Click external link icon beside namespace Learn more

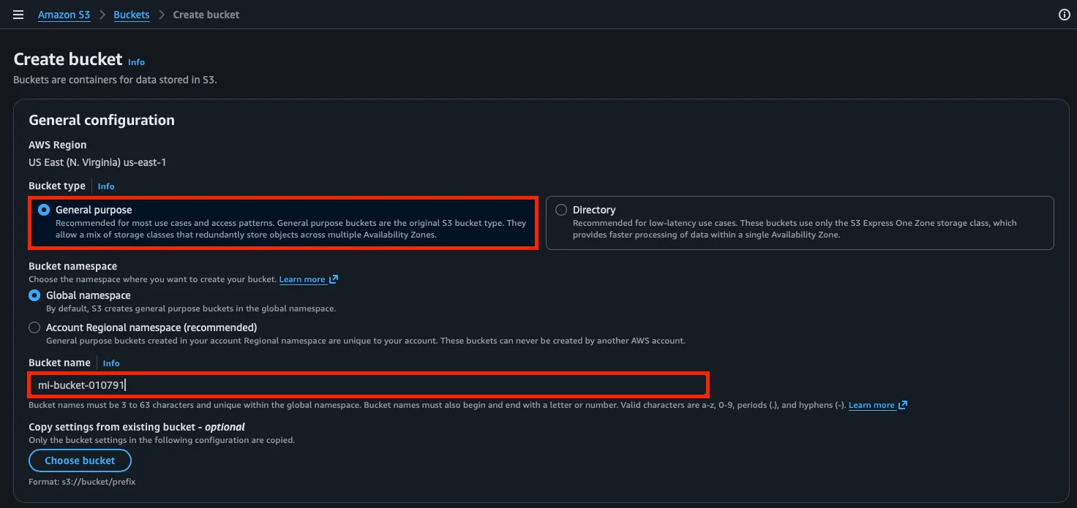pyautogui.click(x=334, y=279)
